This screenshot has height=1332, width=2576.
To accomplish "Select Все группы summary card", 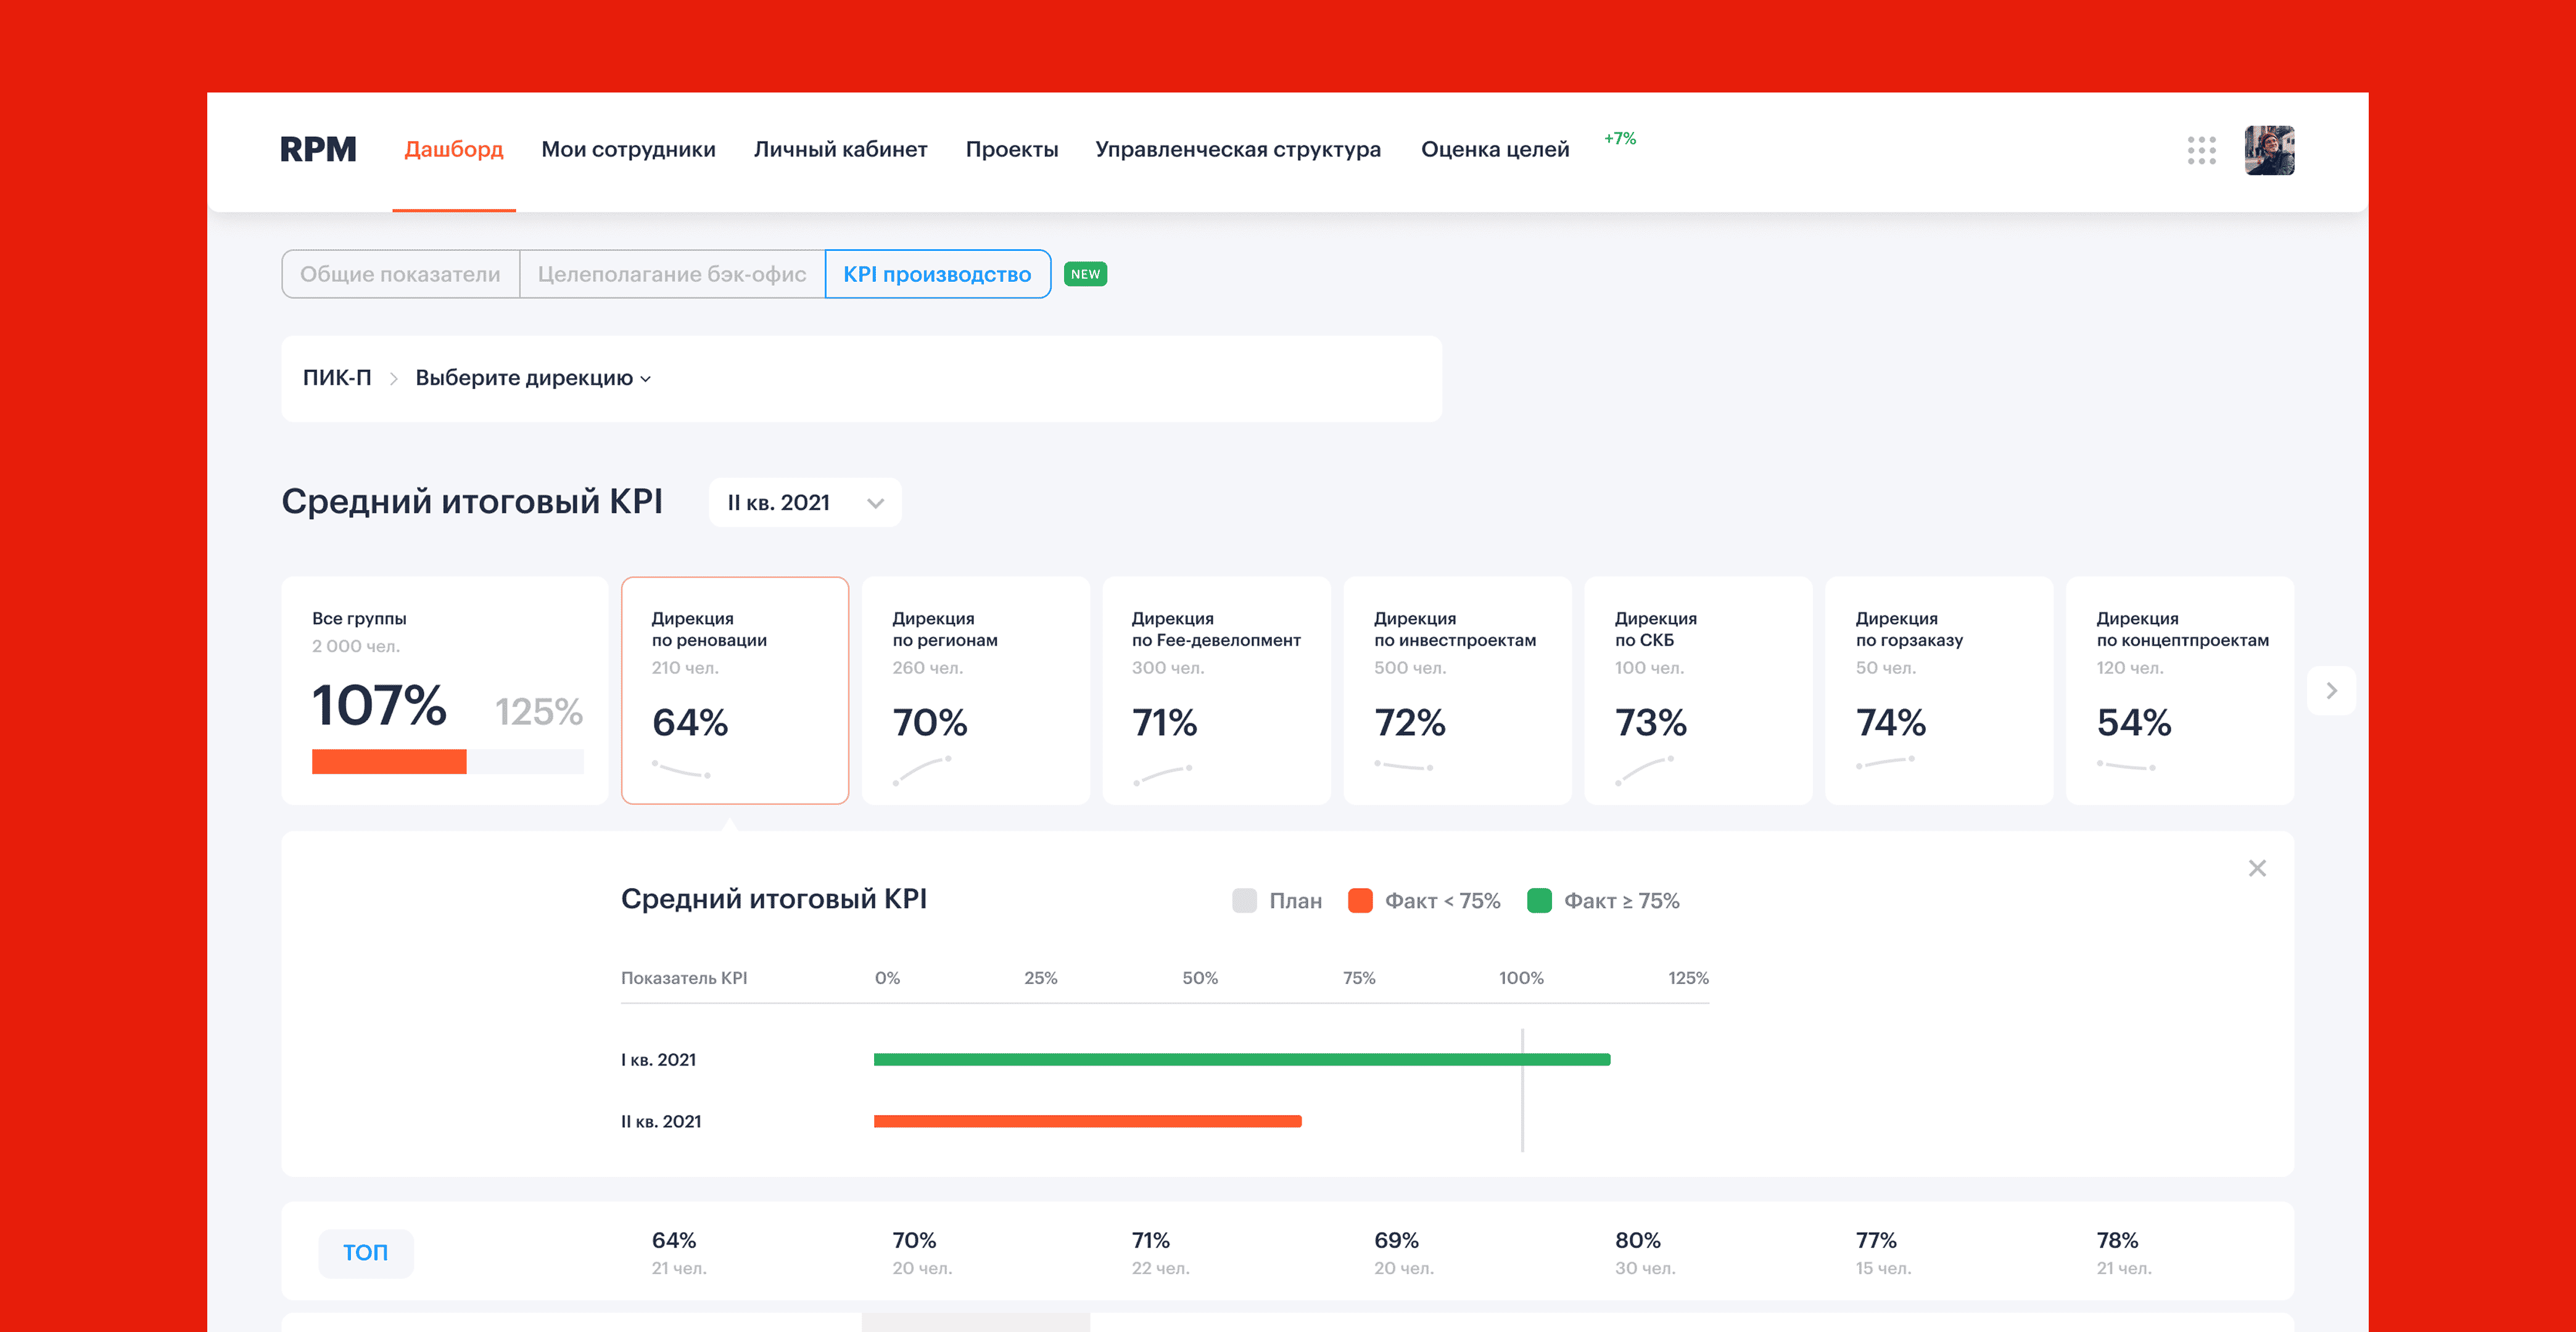I will 445,690.
